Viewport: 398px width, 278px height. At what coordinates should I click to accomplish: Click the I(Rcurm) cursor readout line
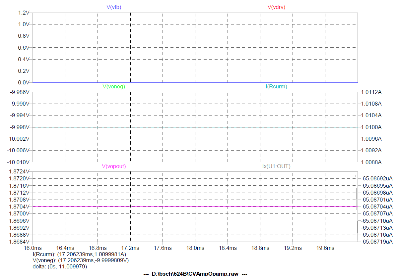coord(79,254)
